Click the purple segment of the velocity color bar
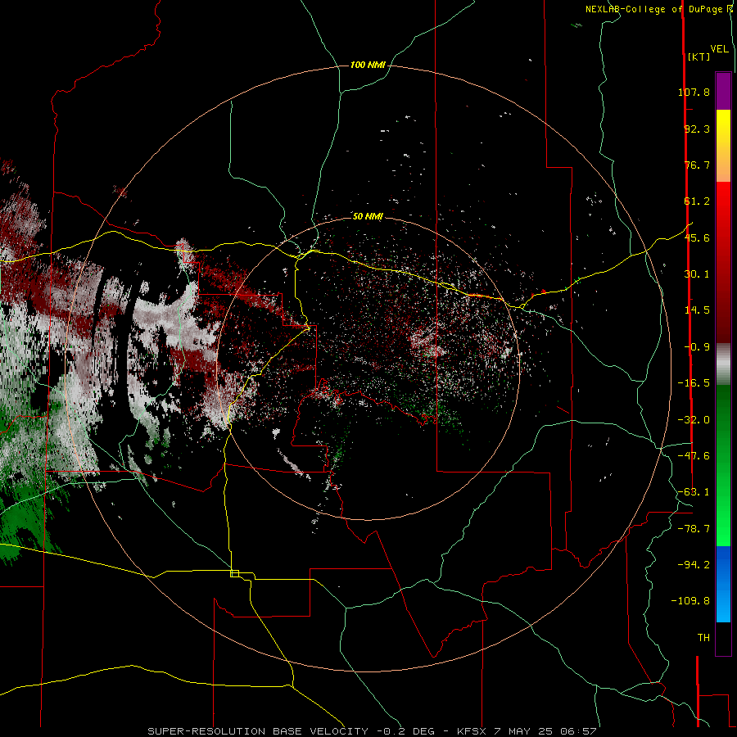 click(723, 91)
